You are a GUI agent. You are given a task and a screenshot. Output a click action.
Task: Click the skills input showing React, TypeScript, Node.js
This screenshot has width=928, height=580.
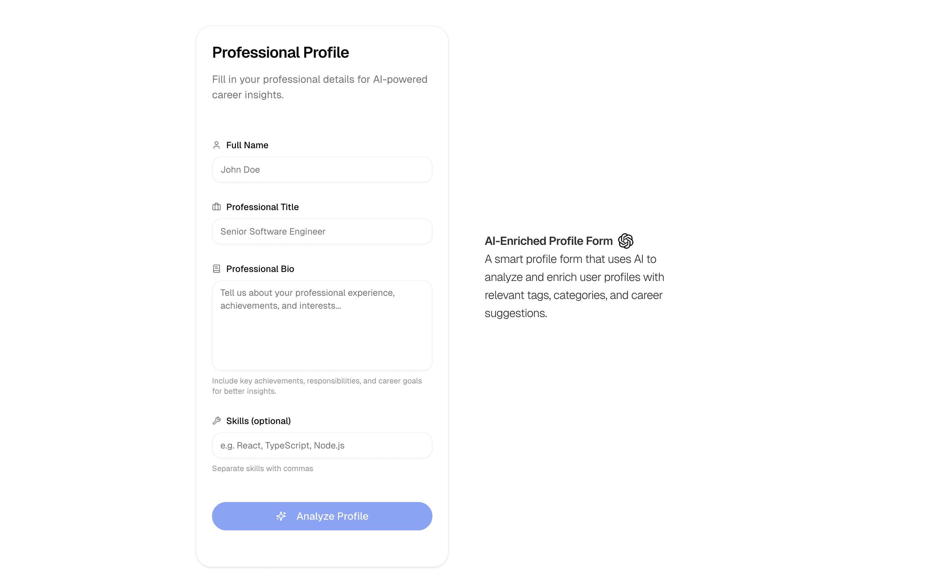322,445
